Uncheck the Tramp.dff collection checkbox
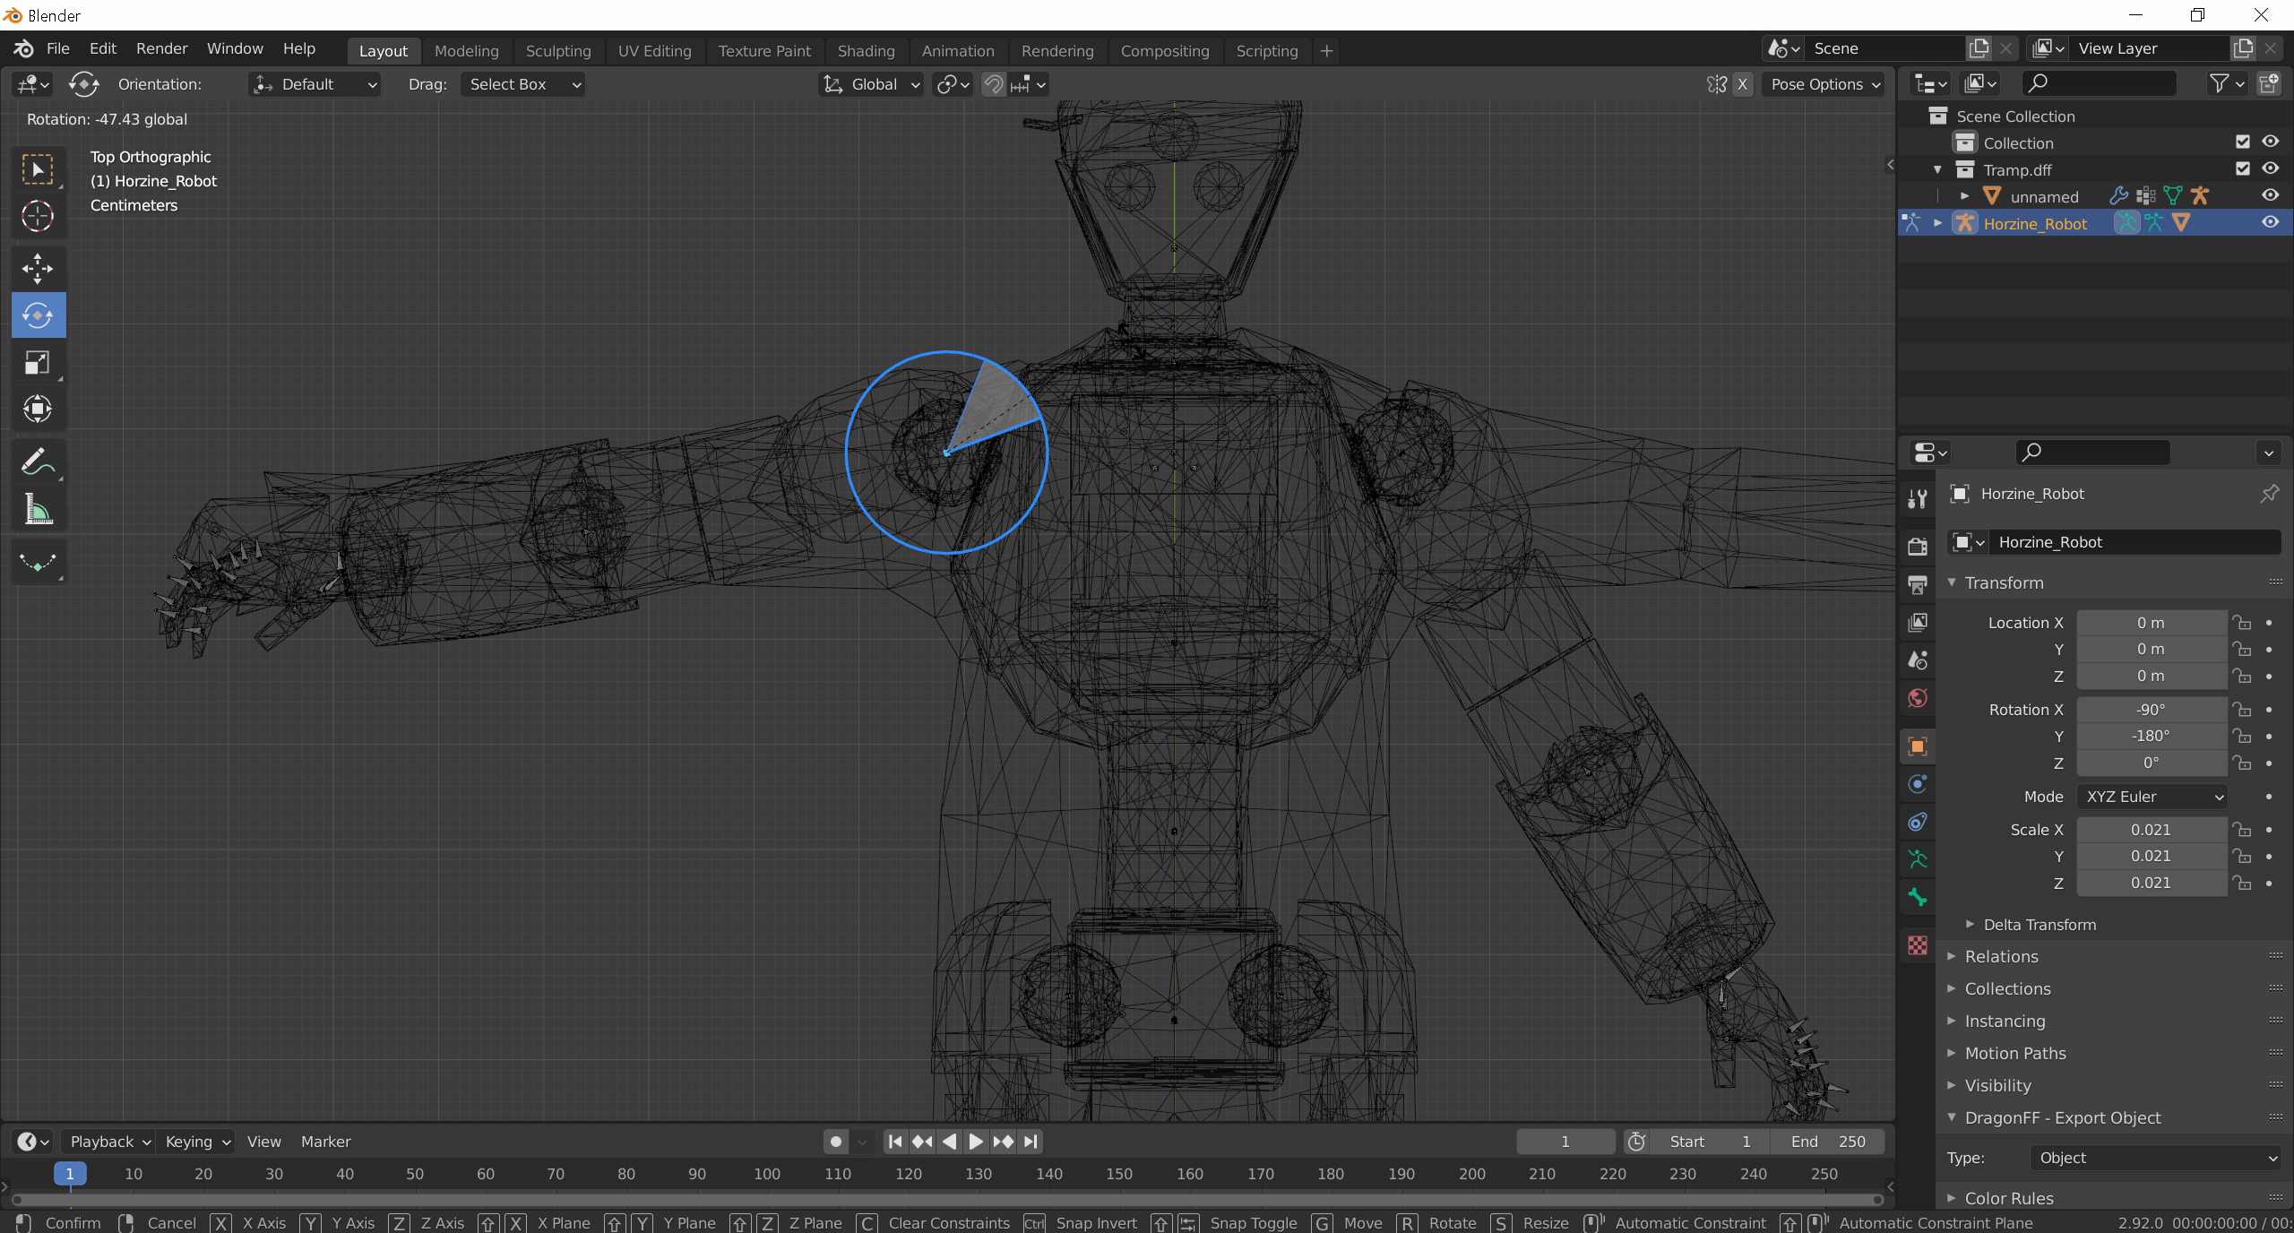The height and width of the screenshot is (1233, 2294). pos(2242,168)
